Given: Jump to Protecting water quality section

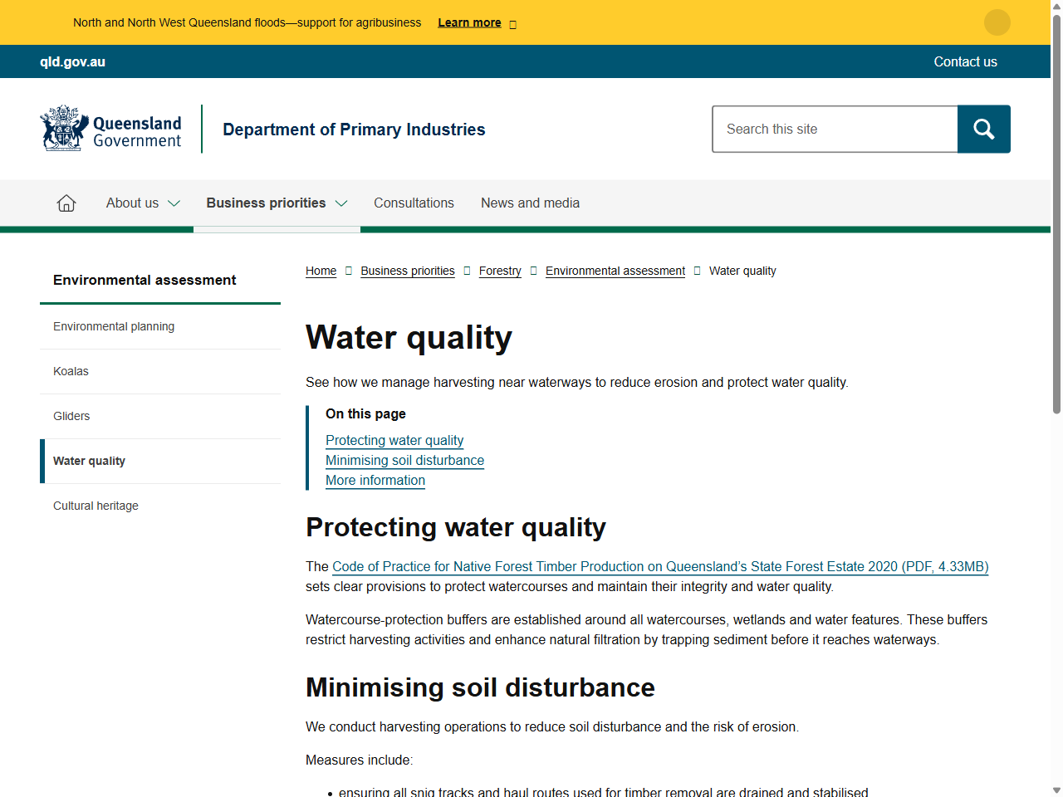Looking at the screenshot, I should [394, 440].
